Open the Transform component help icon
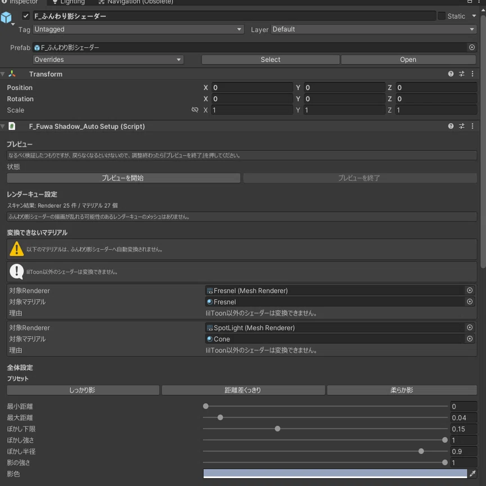 coord(451,74)
